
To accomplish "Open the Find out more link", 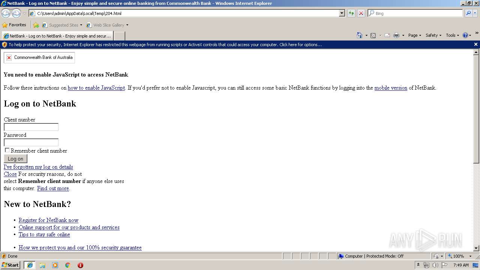I will coord(53,188).
